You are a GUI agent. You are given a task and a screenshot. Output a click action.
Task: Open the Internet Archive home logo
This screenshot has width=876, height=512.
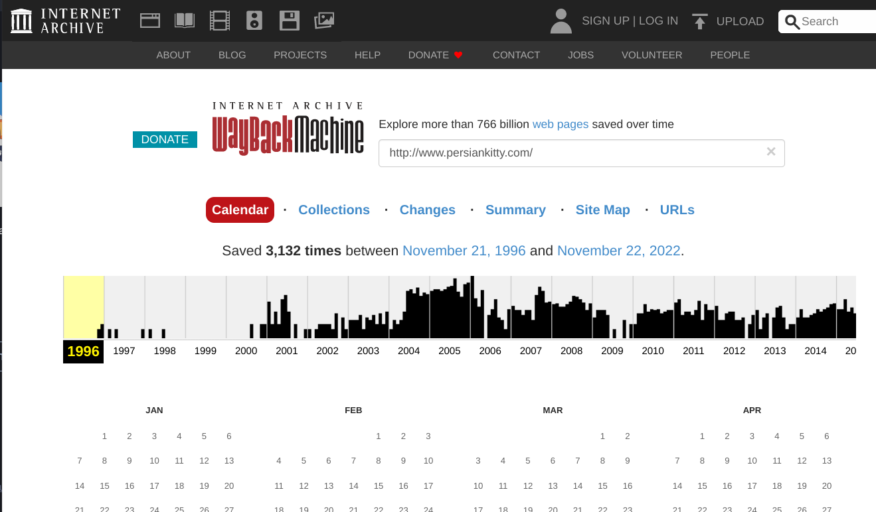click(x=66, y=21)
